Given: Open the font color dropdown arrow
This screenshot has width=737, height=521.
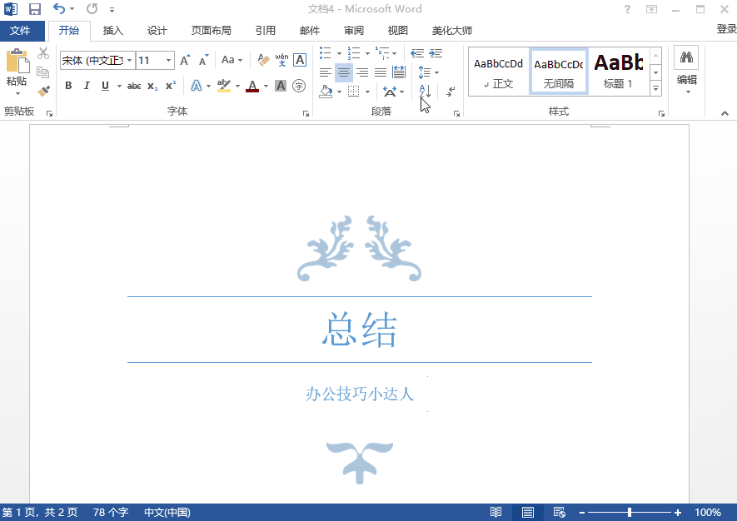Looking at the screenshot, I should click(264, 86).
